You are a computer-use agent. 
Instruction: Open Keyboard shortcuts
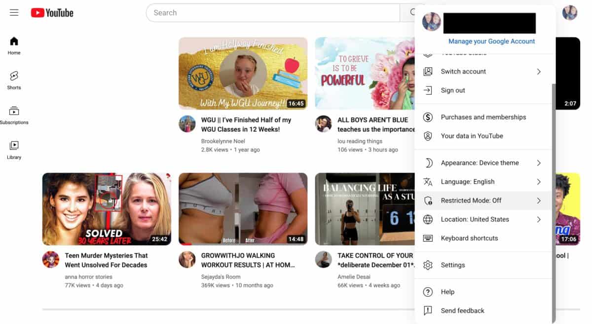click(x=483, y=238)
